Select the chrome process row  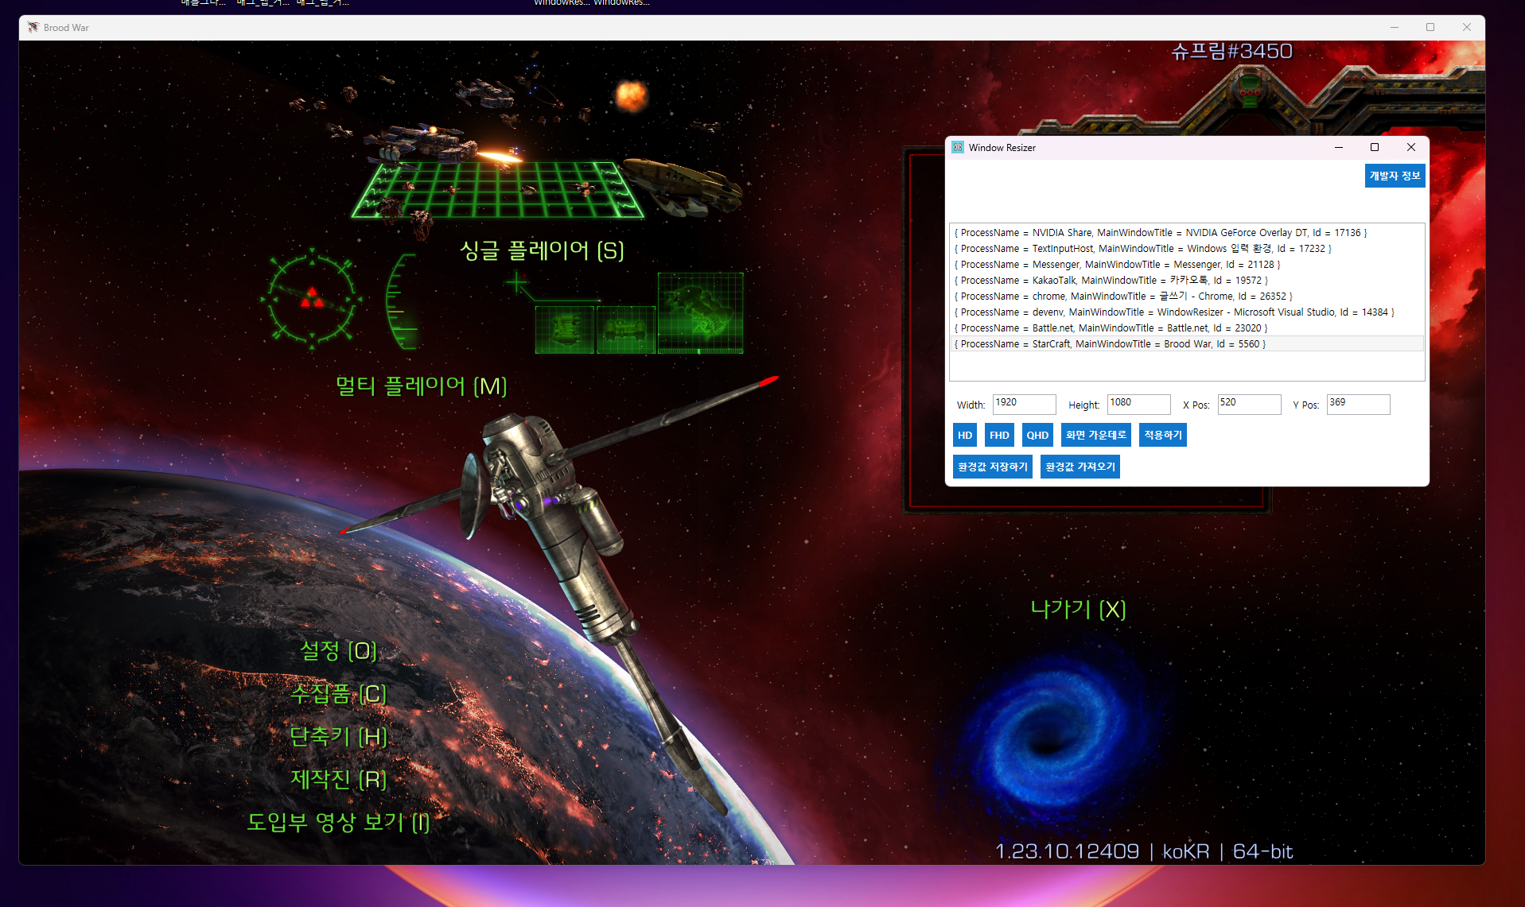(1187, 297)
